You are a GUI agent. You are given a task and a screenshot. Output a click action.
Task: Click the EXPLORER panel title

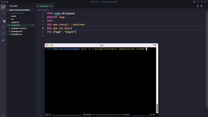click(13, 6)
